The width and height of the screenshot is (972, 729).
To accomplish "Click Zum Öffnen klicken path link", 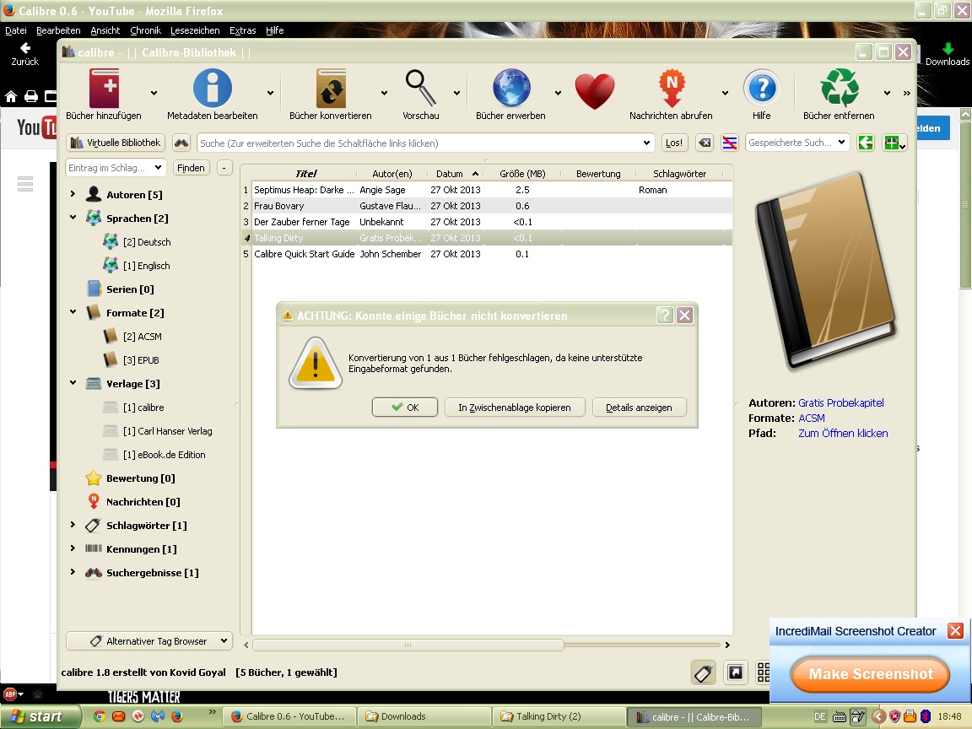I will [842, 434].
